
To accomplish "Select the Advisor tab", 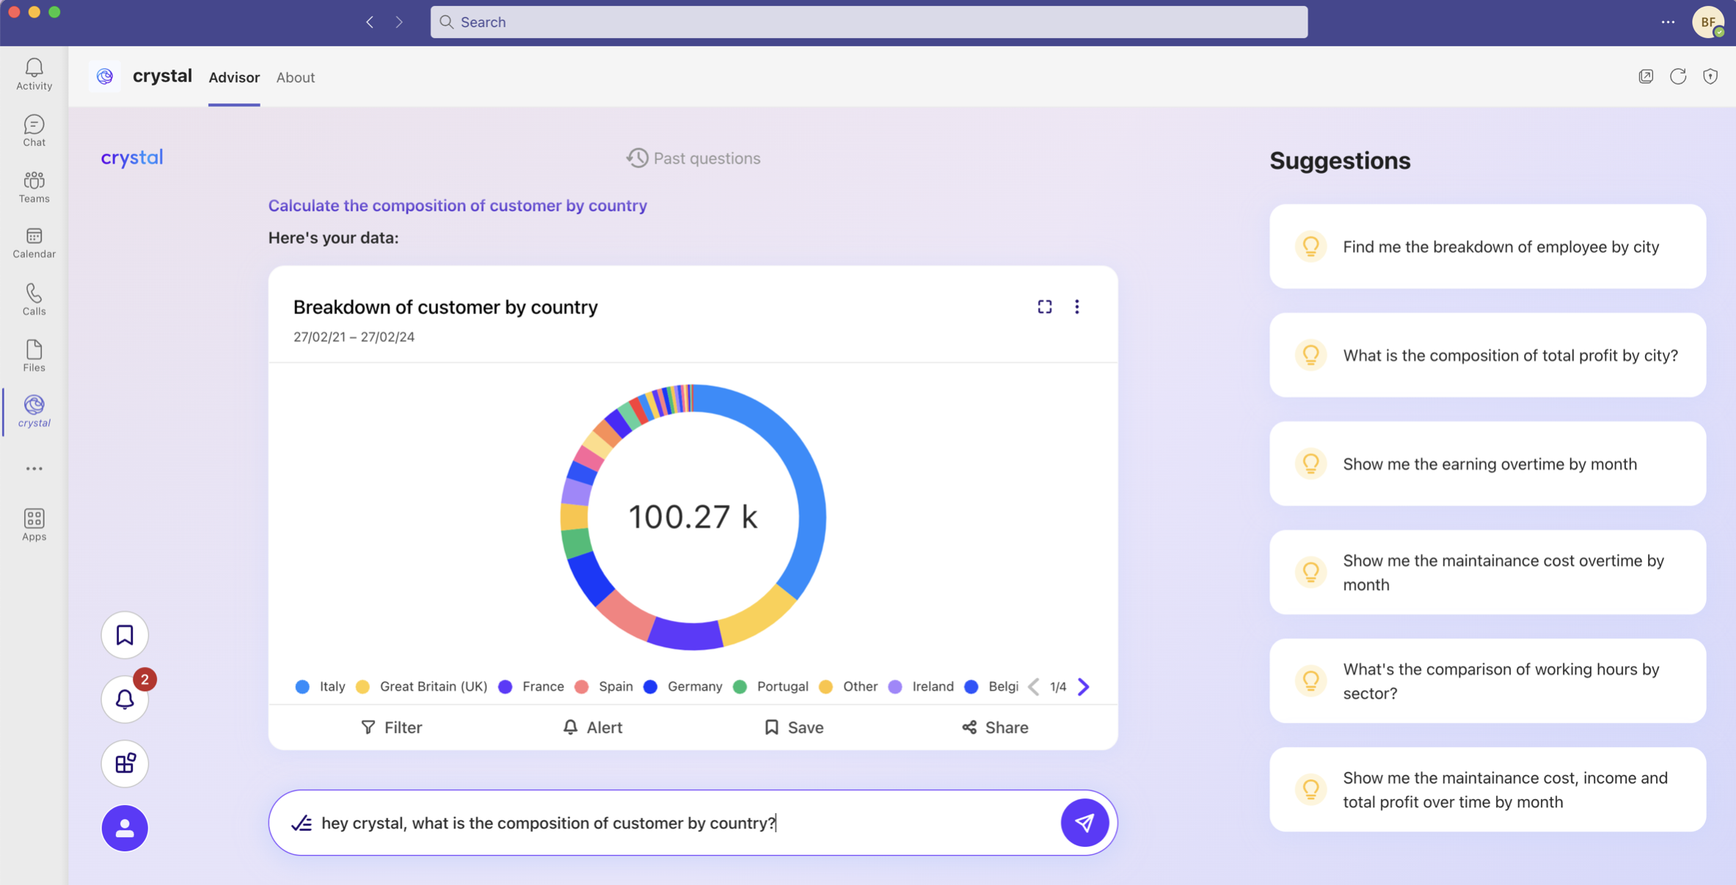I will (233, 77).
